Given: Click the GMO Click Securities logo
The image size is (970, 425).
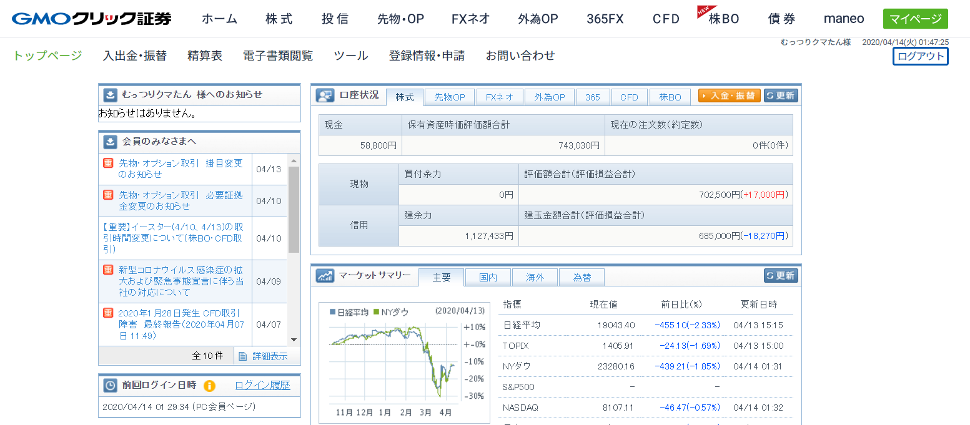Looking at the screenshot, I should click(x=91, y=19).
